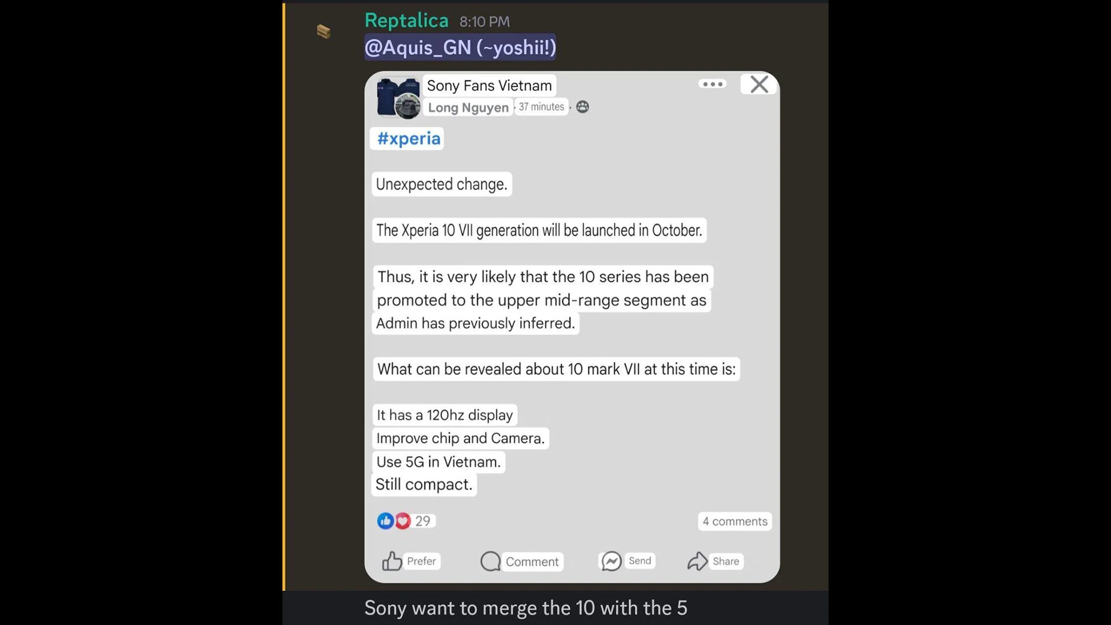
Task: Open the Sony Fans Vietnam group name
Action: (490, 86)
